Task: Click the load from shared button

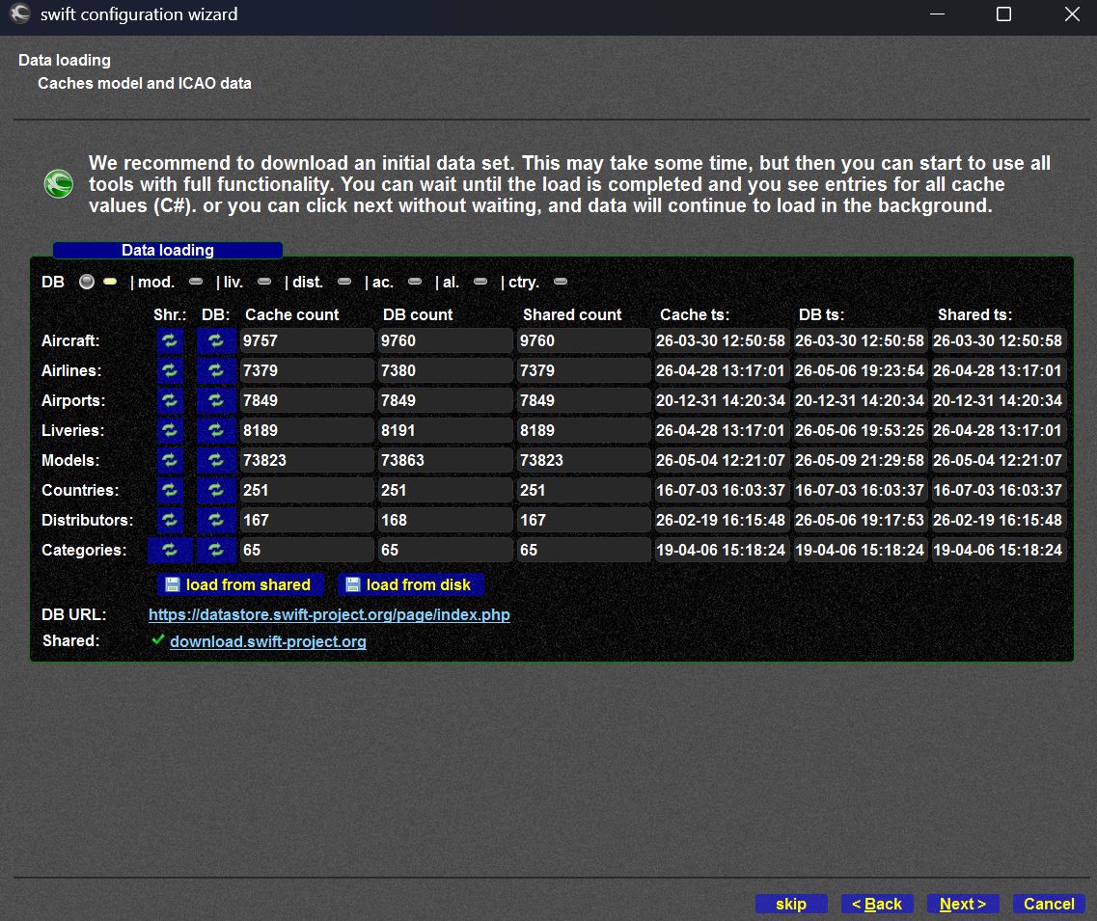Action: point(239,584)
